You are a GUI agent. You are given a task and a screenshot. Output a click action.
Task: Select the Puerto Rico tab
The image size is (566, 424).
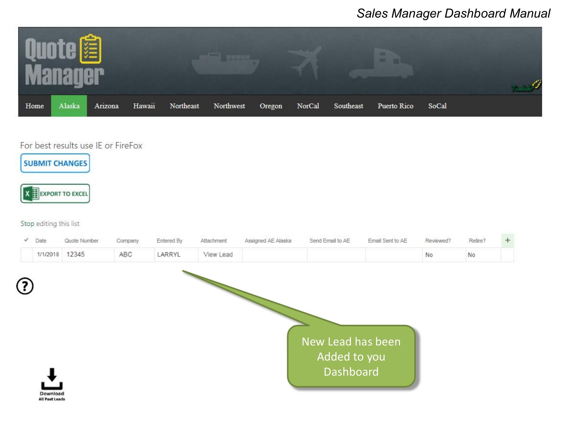pos(396,106)
